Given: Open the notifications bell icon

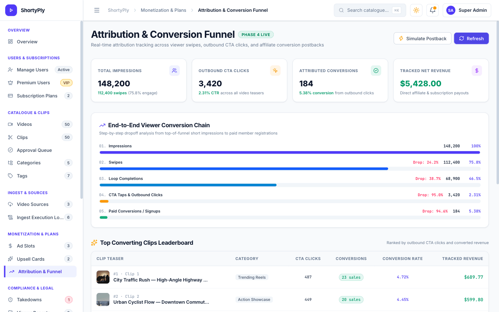Looking at the screenshot, I should [432, 10].
